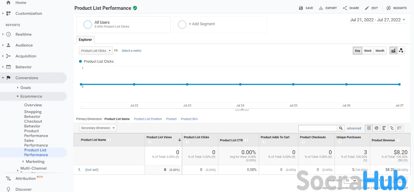Open Insights icon in header
Viewport: 414px width, 192px height.
click(389, 8)
